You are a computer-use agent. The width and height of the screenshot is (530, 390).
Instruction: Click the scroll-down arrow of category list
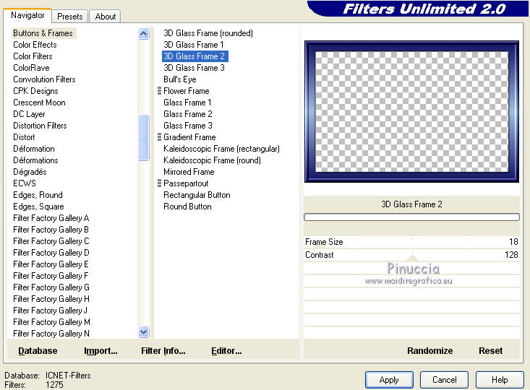[144, 332]
